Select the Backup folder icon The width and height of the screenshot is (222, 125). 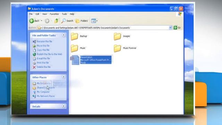(x=74, y=36)
